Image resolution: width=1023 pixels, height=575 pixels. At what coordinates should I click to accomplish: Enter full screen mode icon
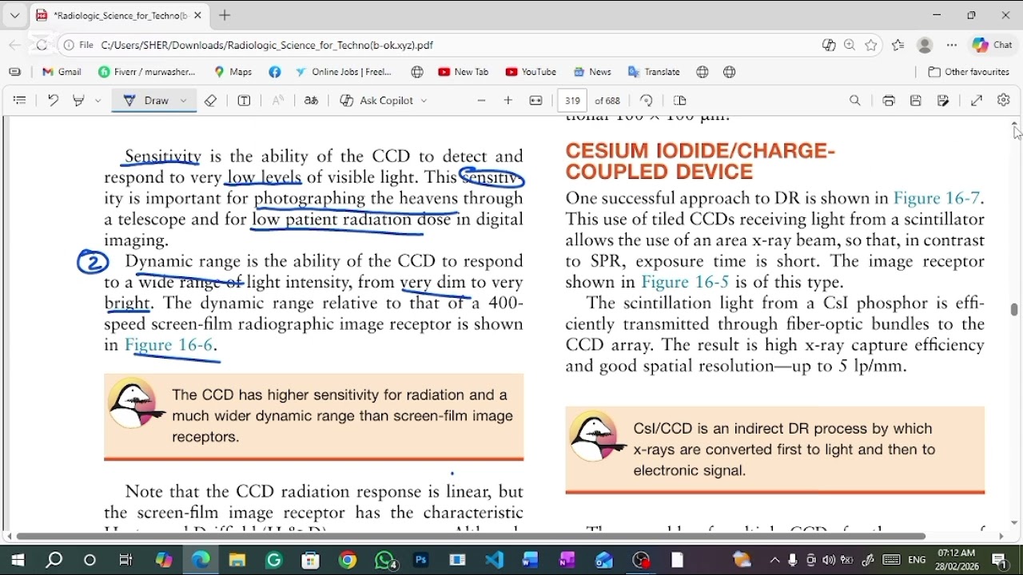(977, 101)
